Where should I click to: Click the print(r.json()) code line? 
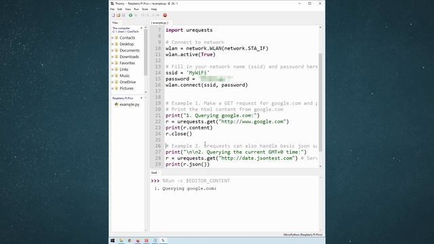pyautogui.click(x=187, y=164)
